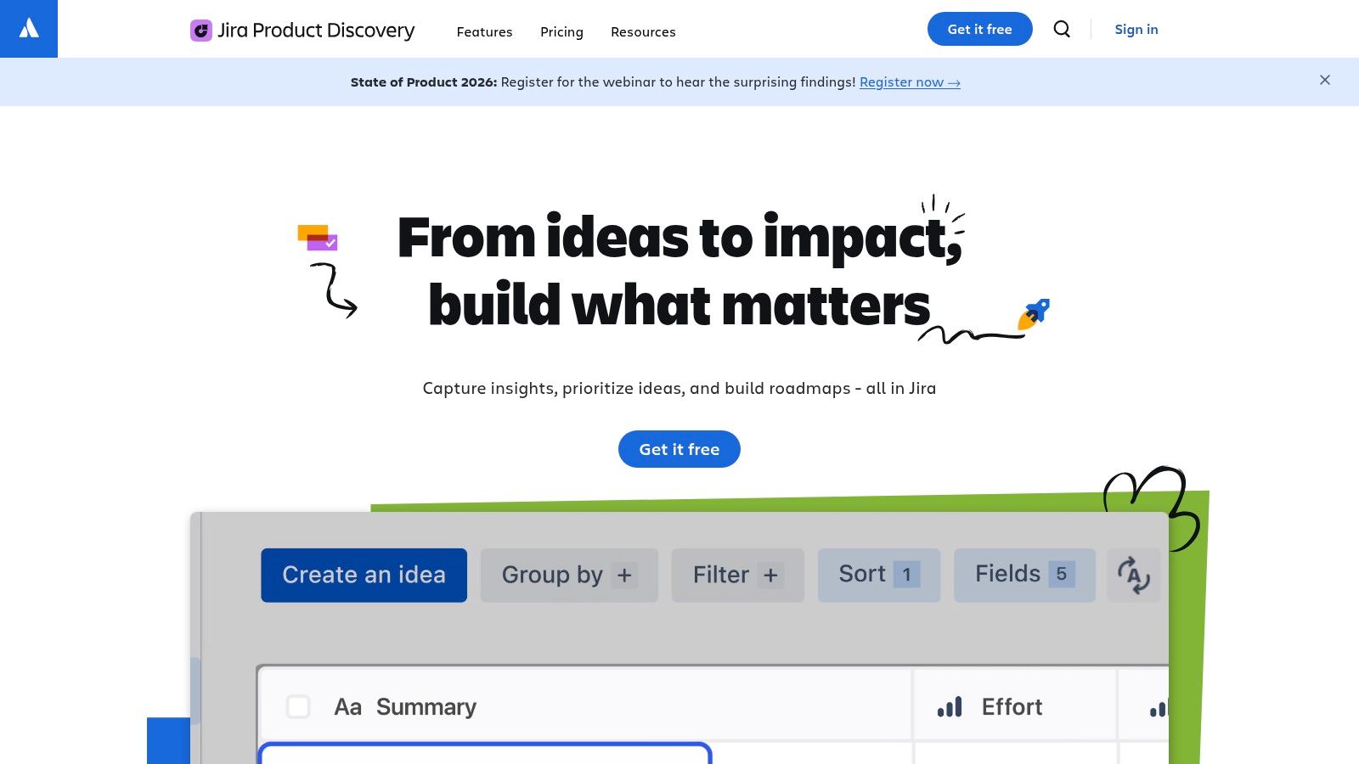The image size is (1359, 764).
Task: Enable Sort with one condition applied
Action: point(878,575)
